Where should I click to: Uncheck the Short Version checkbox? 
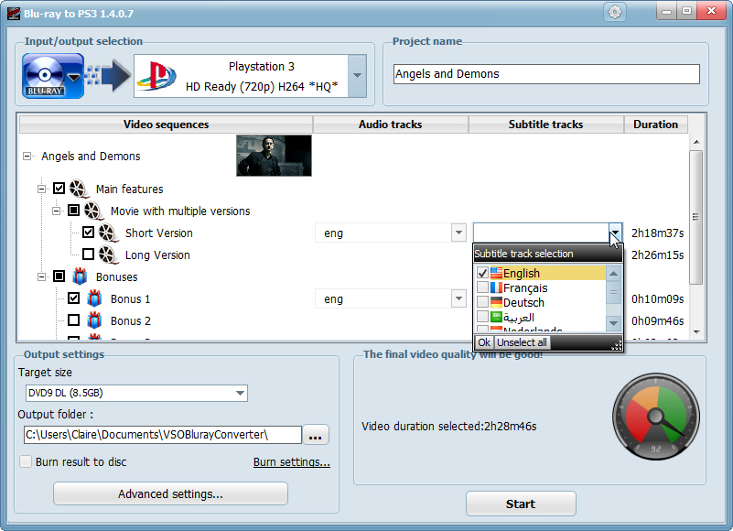click(88, 233)
